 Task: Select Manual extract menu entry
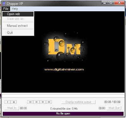click(x=18, y=26)
